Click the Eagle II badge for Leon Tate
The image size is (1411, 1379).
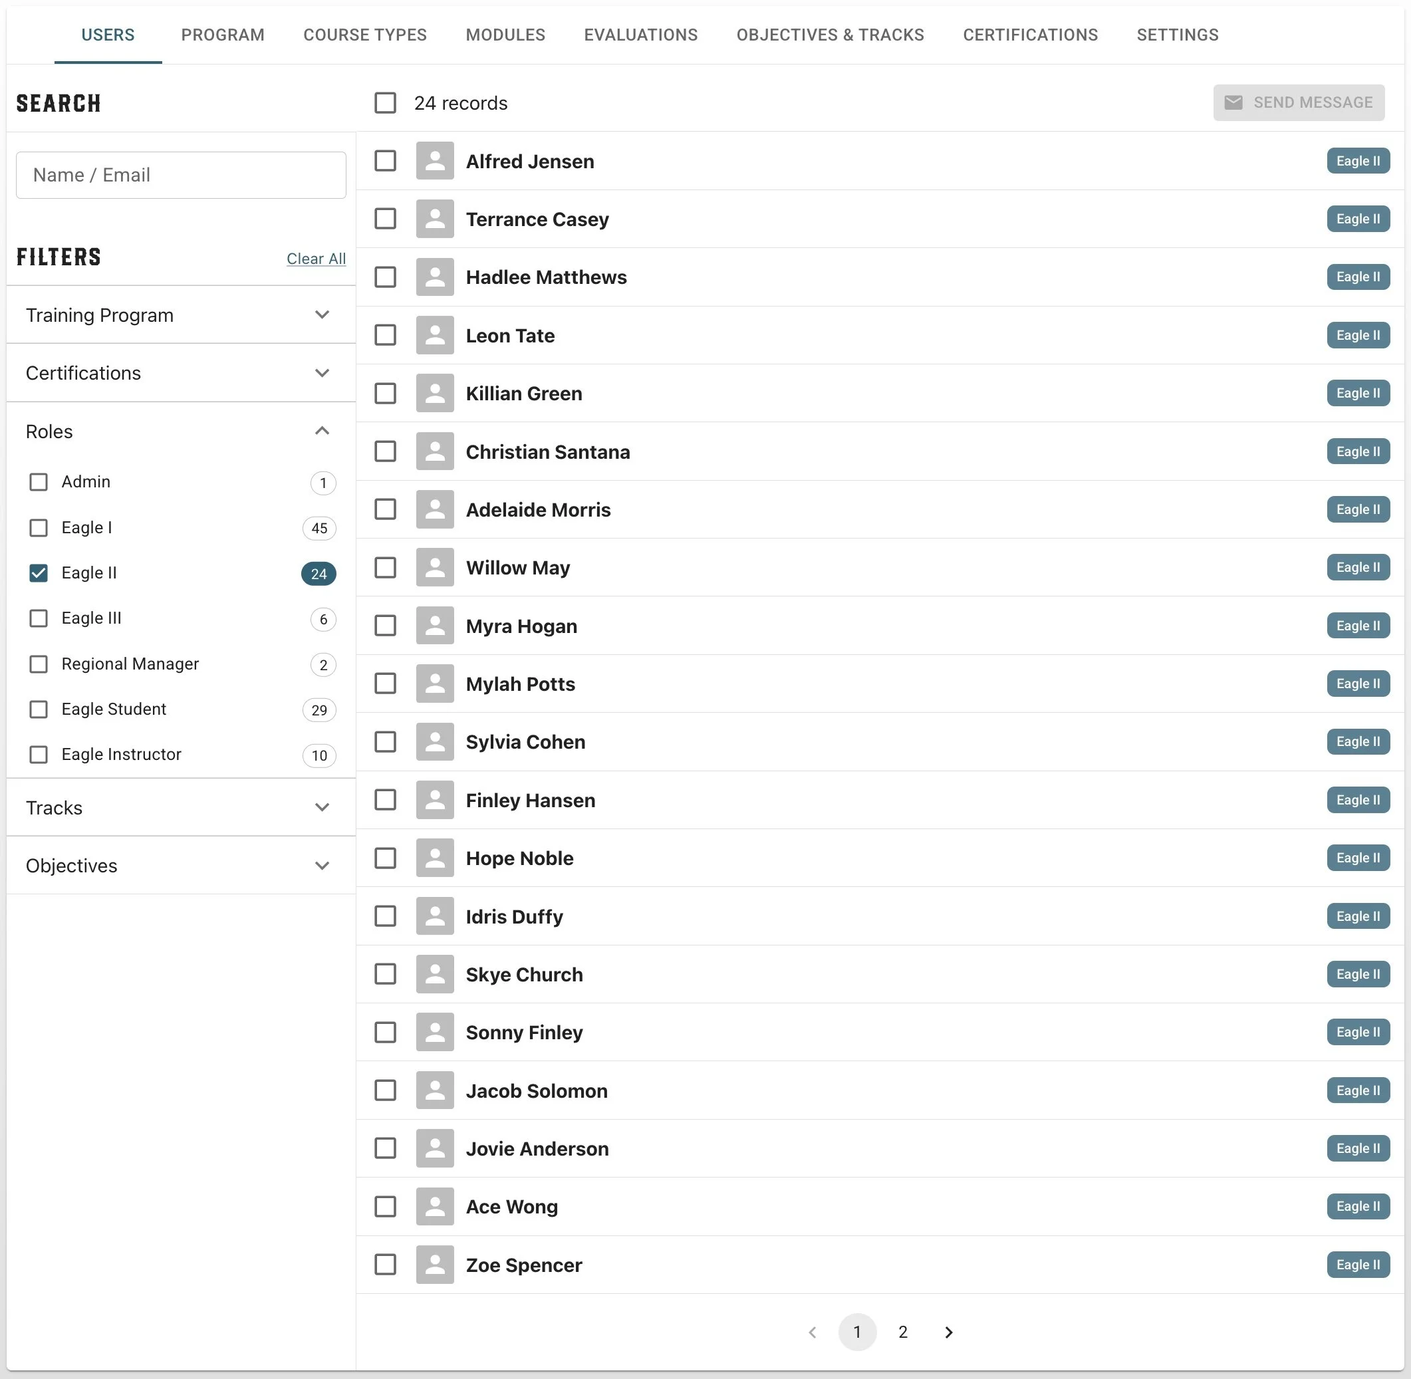1357,335
